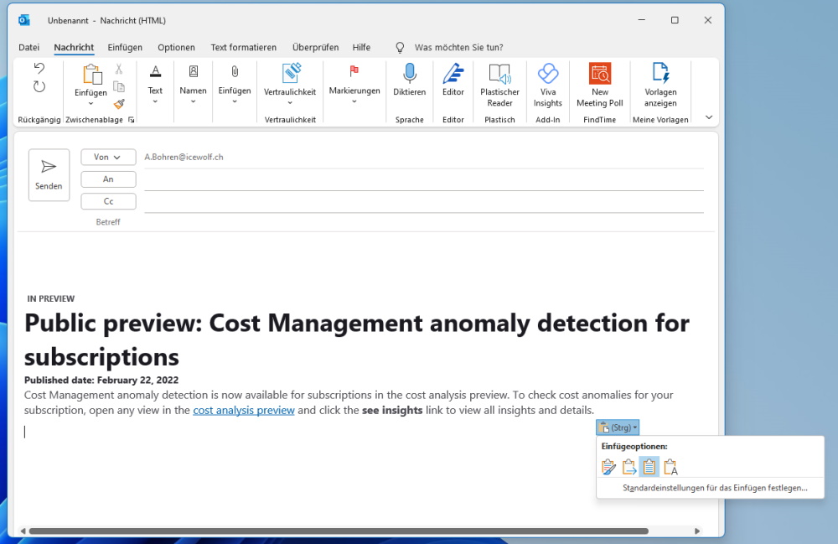
Task: Open the Markierungen flag dropdown
Action: tap(354, 85)
